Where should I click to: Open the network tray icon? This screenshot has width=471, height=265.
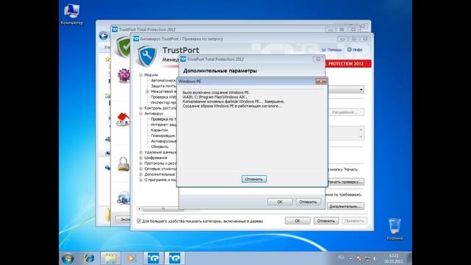[x=367, y=258]
